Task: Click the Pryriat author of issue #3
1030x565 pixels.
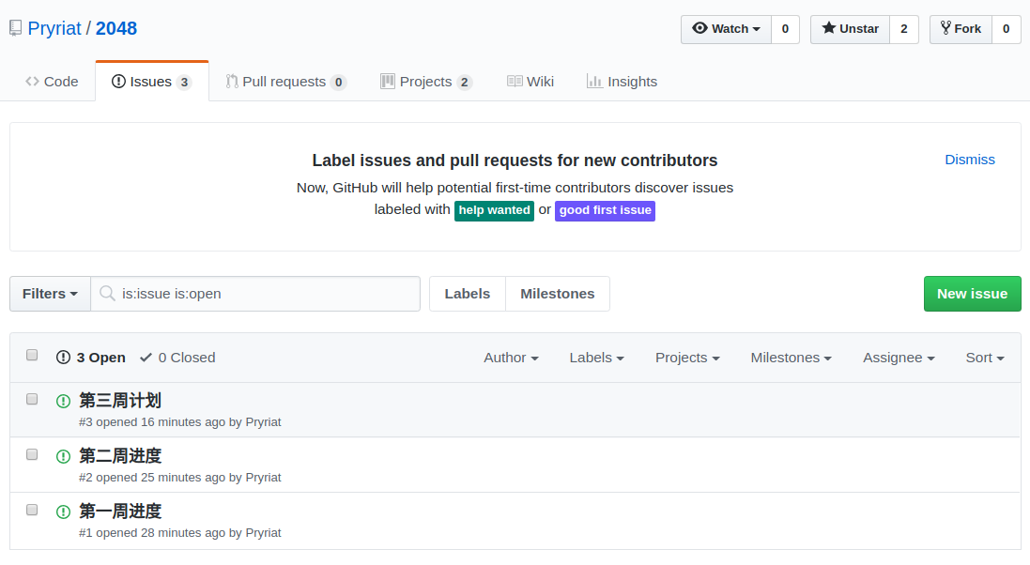Action: [x=263, y=421]
